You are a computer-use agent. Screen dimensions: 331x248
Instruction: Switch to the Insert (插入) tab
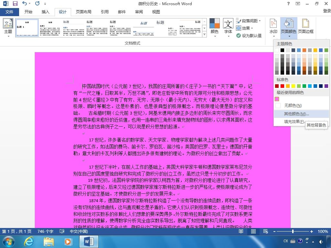[45, 12]
